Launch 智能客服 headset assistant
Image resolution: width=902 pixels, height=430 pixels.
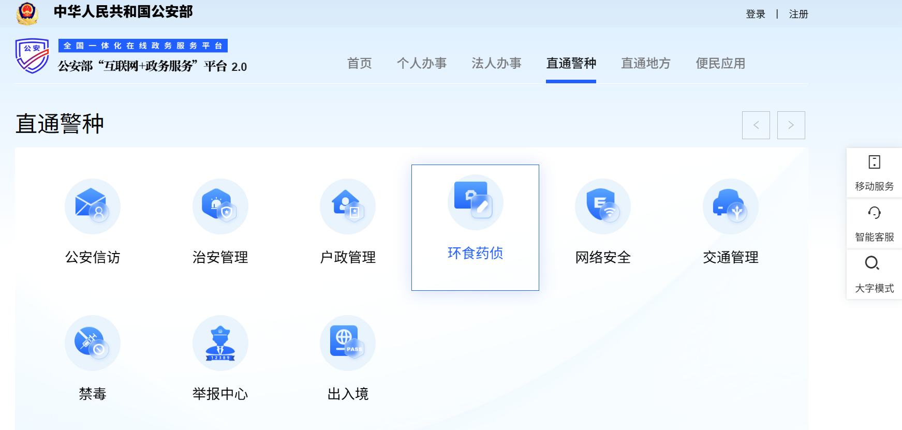pyautogui.click(x=874, y=224)
